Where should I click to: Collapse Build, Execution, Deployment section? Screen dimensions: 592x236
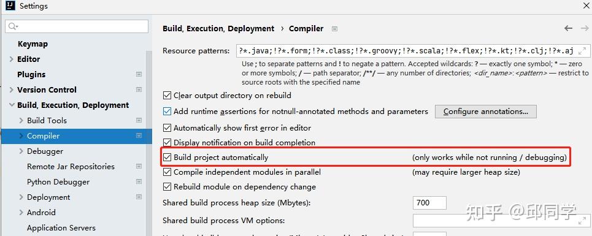pos(12,105)
